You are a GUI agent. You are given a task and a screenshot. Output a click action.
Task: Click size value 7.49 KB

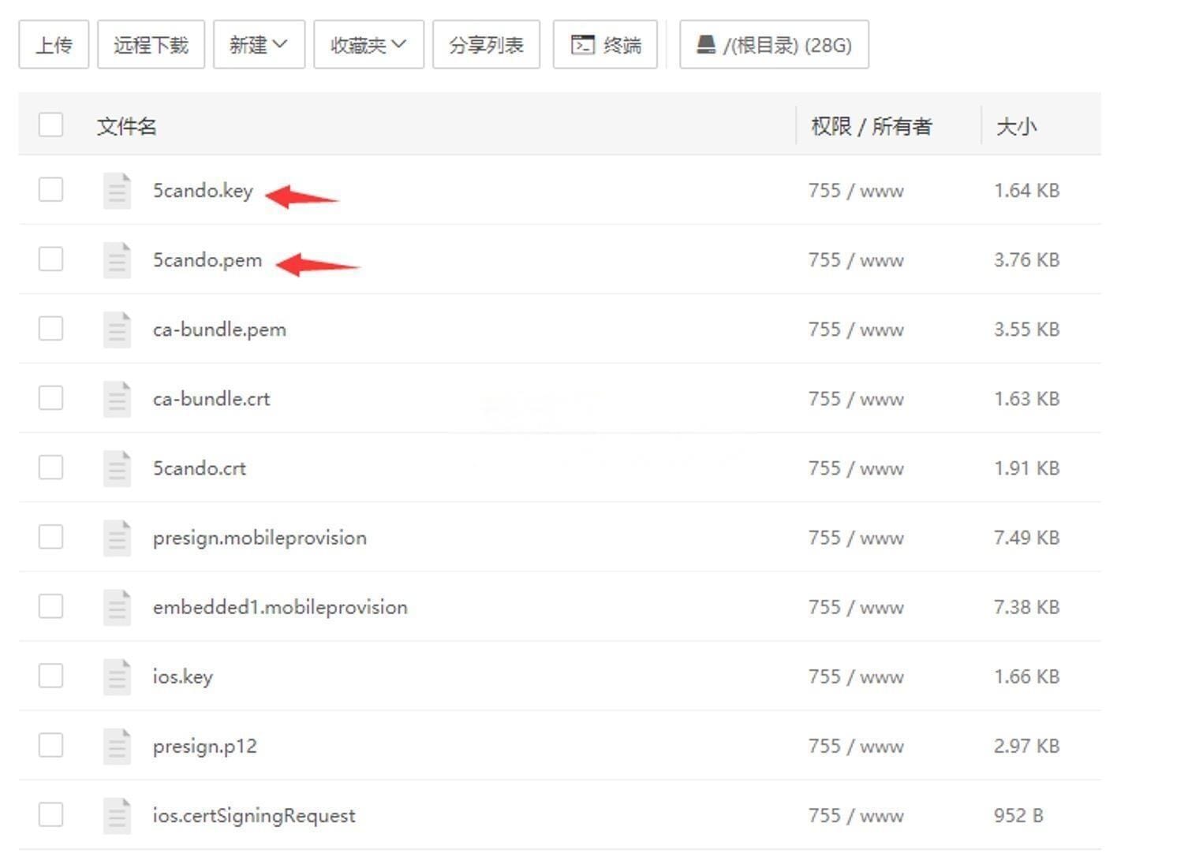(x=1026, y=538)
